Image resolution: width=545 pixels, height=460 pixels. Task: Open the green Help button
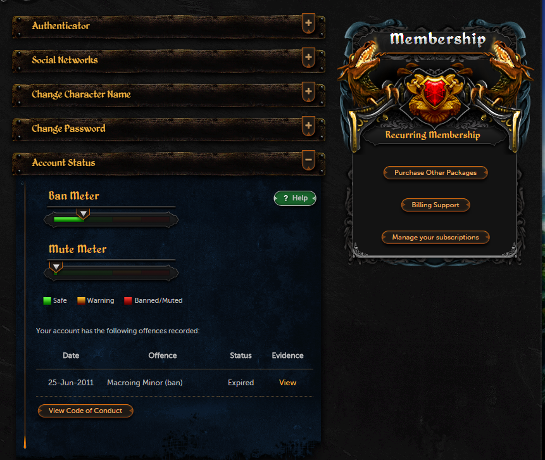click(295, 198)
